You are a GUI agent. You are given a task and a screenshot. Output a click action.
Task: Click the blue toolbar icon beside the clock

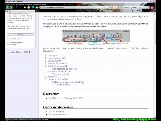point(33,7)
